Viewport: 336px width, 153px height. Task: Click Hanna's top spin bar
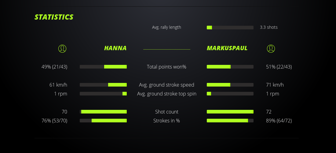(103, 94)
